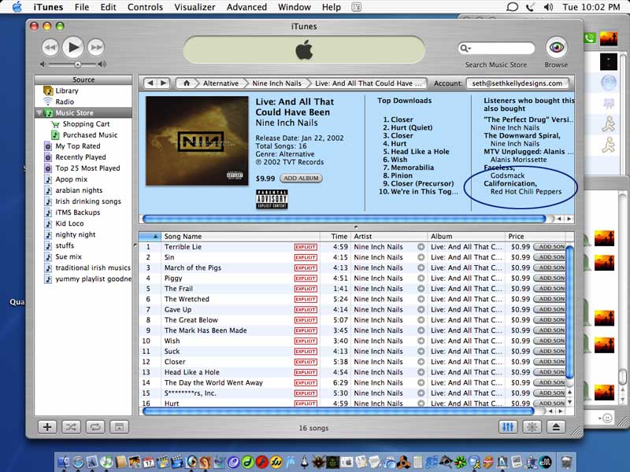Screen dimensions: 630x472
Task: Click the Finder icon in the Dock
Action: (x=64, y=462)
